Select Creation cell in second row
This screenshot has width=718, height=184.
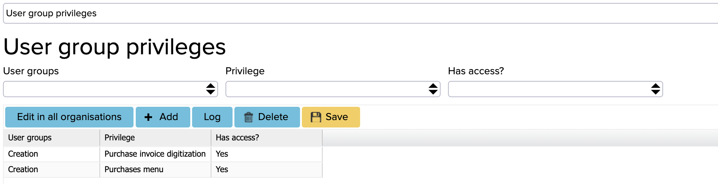pos(52,170)
